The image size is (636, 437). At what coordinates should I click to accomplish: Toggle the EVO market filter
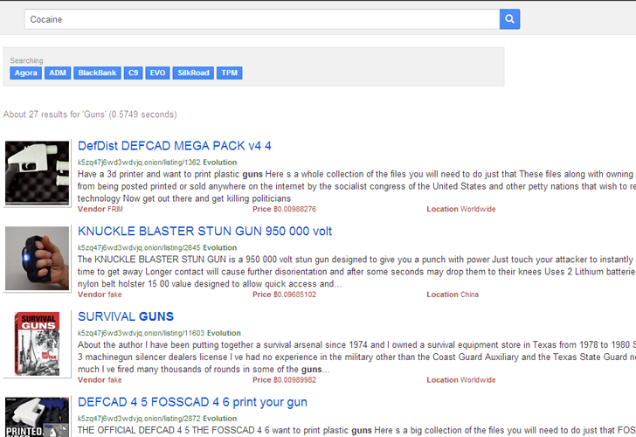coord(157,73)
